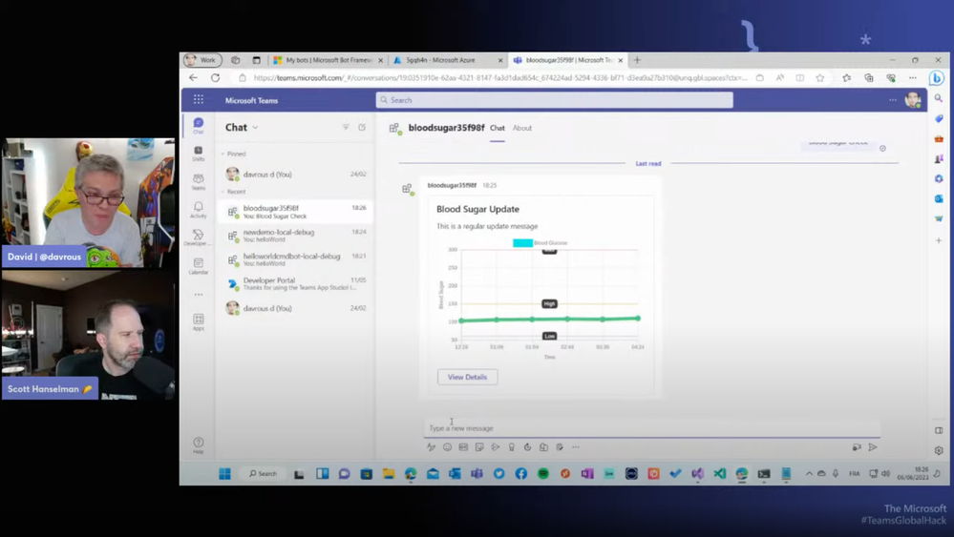
Task: Go back in the browser
Action: (x=194, y=78)
